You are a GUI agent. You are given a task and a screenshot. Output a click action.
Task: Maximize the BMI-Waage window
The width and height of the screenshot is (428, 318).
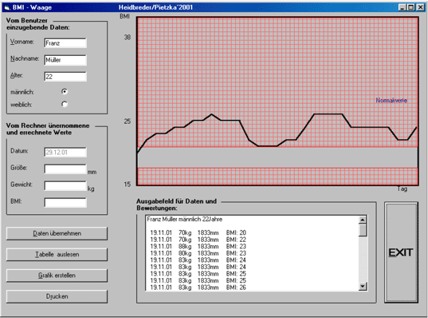coord(412,5)
